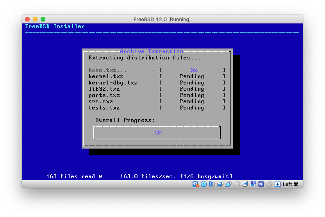Click the display settings status icon
Viewport: 325px width, 217px height.
[x=245, y=184]
